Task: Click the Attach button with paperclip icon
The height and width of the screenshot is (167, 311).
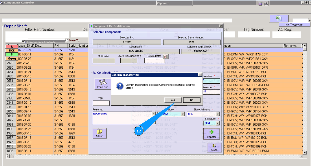Action: (100, 133)
